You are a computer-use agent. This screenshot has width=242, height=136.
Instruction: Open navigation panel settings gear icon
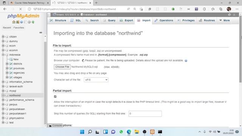pos(29,22)
